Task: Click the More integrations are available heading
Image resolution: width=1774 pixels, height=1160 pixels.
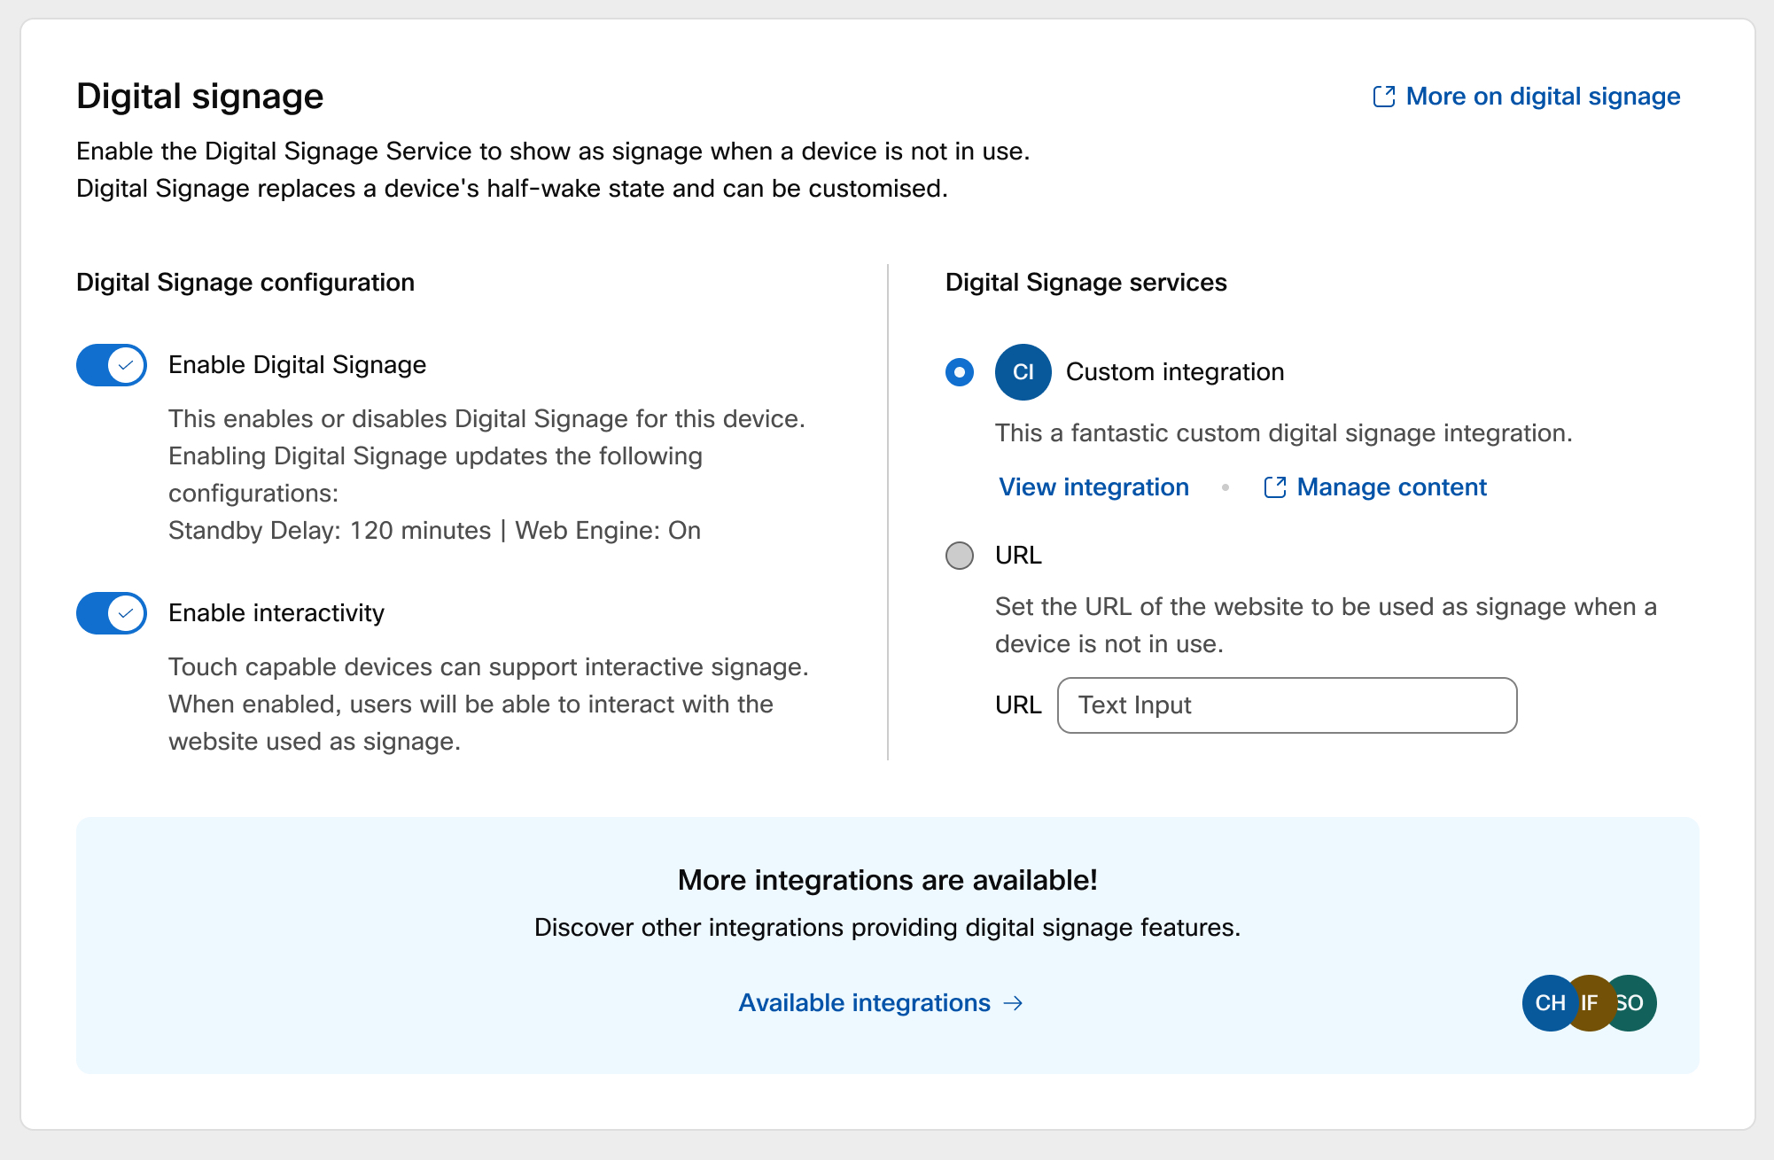Action: click(x=887, y=880)
